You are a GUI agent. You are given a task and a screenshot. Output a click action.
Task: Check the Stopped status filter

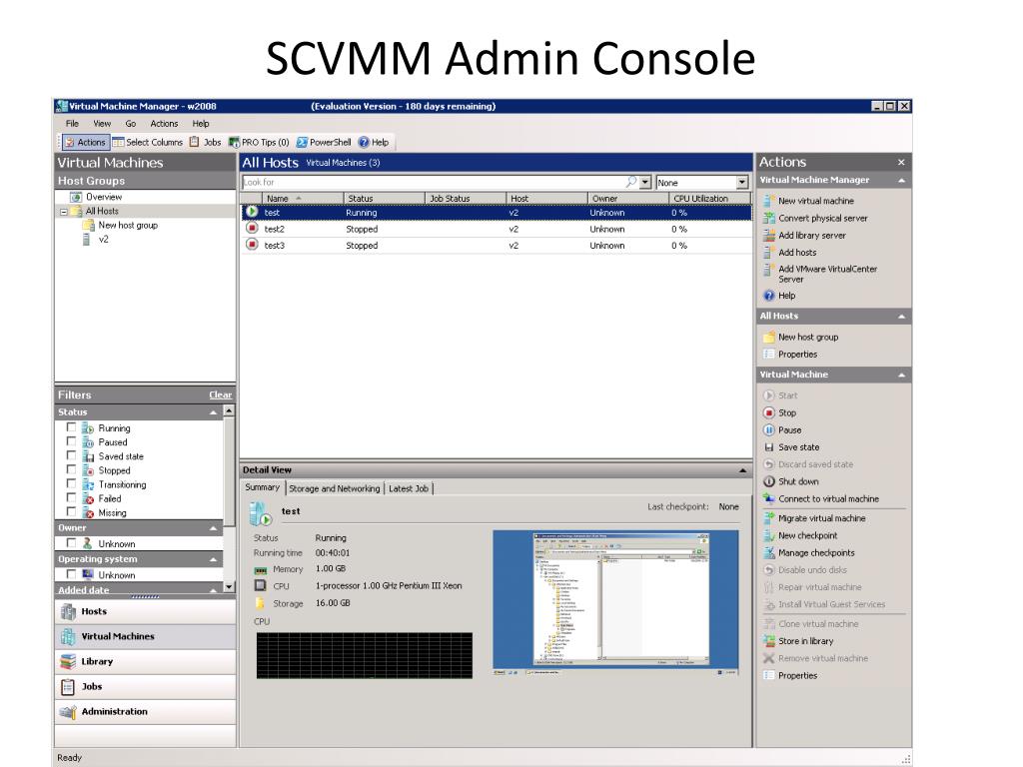pos(71,469)
